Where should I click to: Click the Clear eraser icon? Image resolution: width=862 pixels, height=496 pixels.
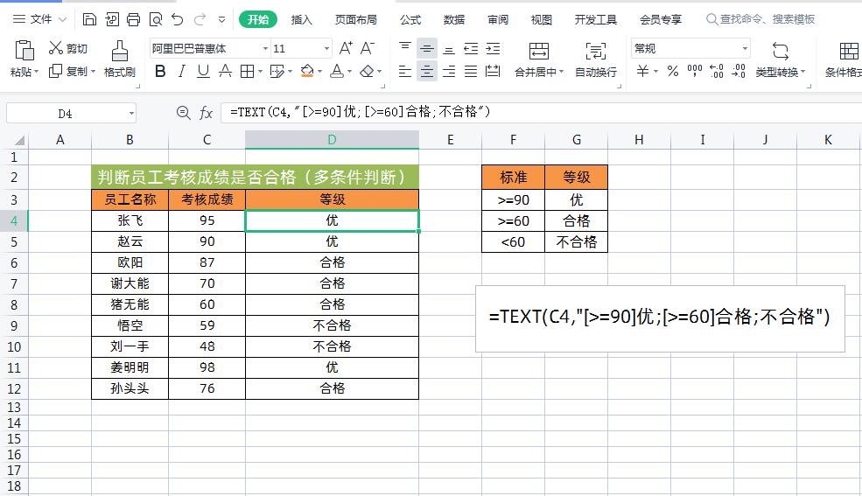coord(367,71)
